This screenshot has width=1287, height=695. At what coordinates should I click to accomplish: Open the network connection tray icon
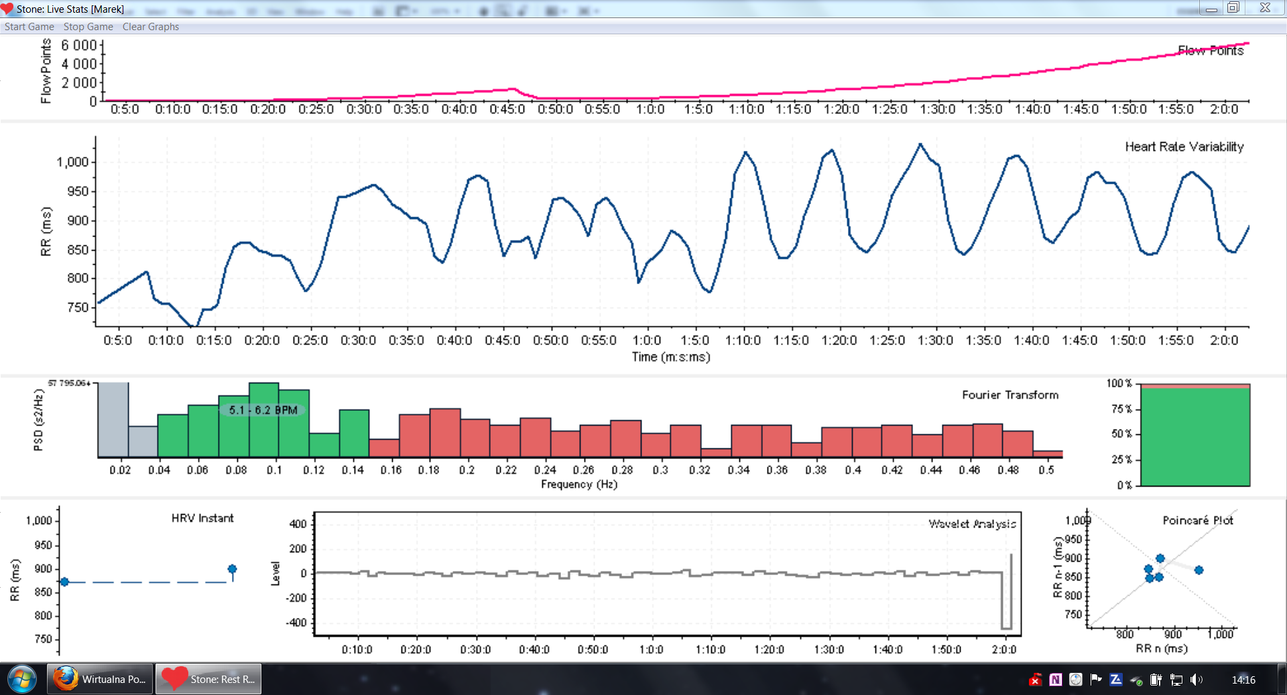(x=1176, y=680)
